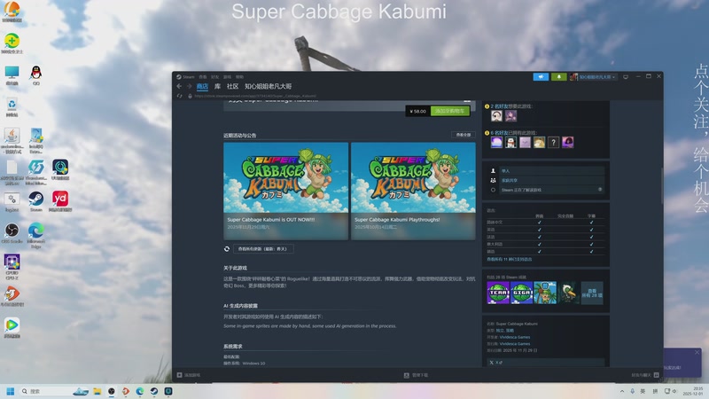Open developer Vividesca Games link
The image size is (709, 399).
tap(515, 337)
